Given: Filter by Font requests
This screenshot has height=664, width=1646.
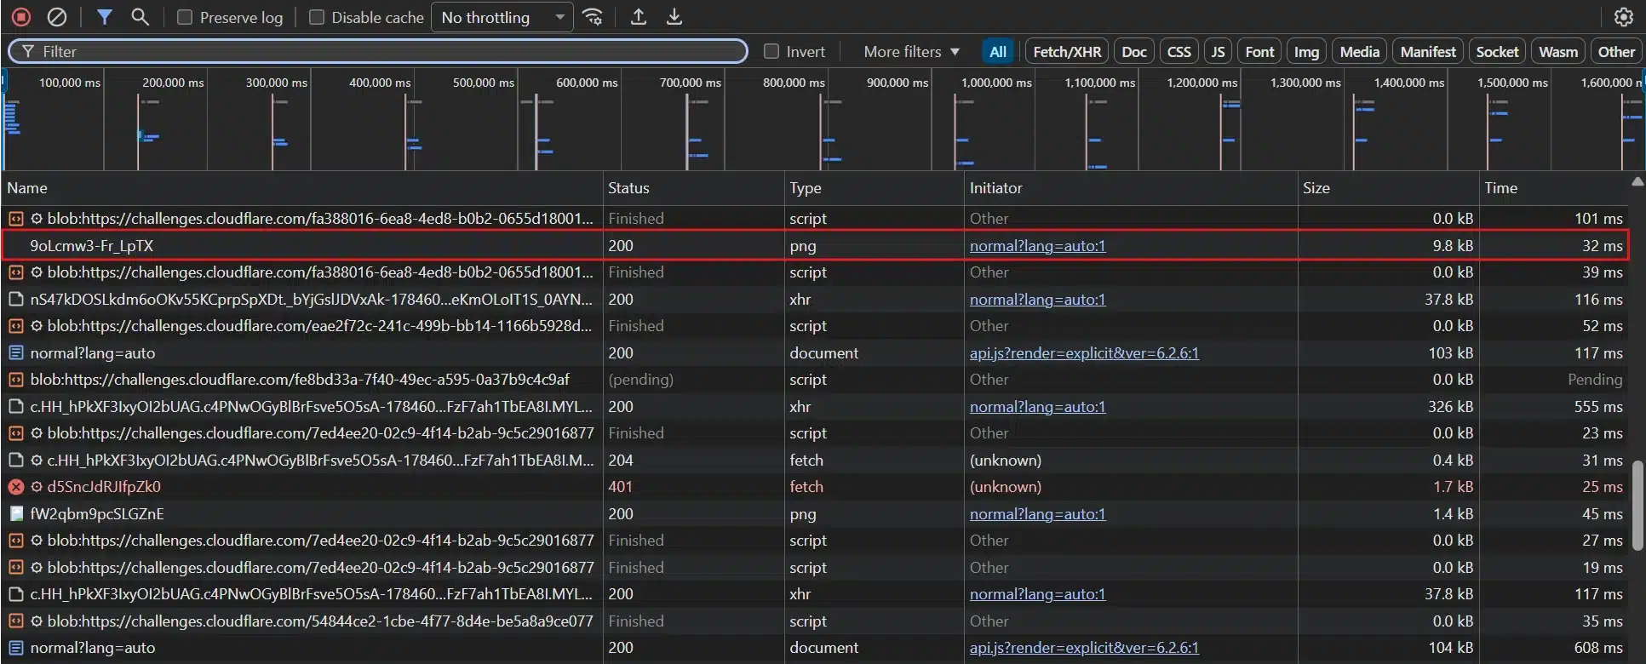Looking at the screenshot, I should click(1259, 52).
